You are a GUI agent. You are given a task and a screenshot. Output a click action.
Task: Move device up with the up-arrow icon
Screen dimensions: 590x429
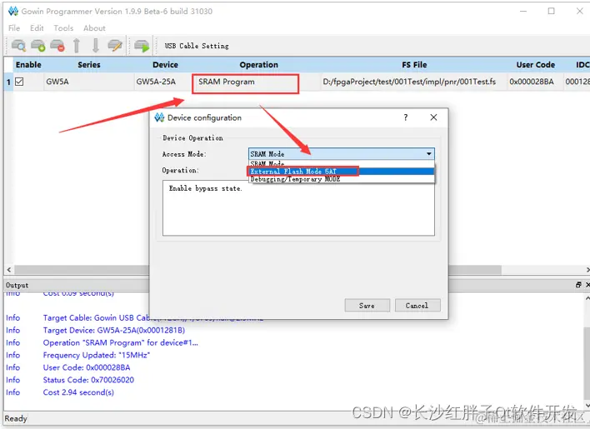[77, 46]
